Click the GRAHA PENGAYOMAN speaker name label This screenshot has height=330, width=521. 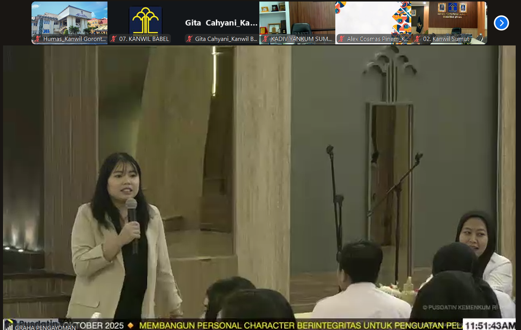tap(45, 327)
